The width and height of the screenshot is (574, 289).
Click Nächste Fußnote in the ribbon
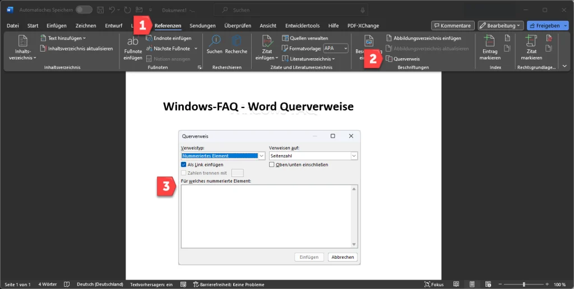[x=168, y=48]
